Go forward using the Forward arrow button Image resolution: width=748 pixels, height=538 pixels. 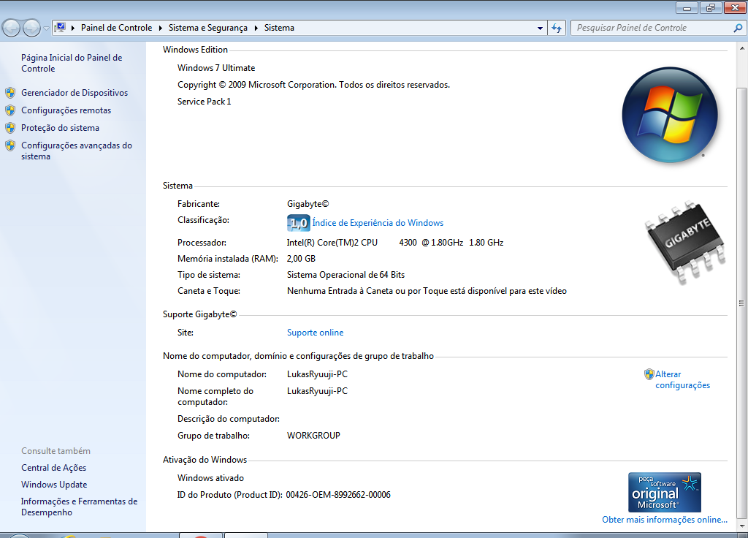(31, 29)
